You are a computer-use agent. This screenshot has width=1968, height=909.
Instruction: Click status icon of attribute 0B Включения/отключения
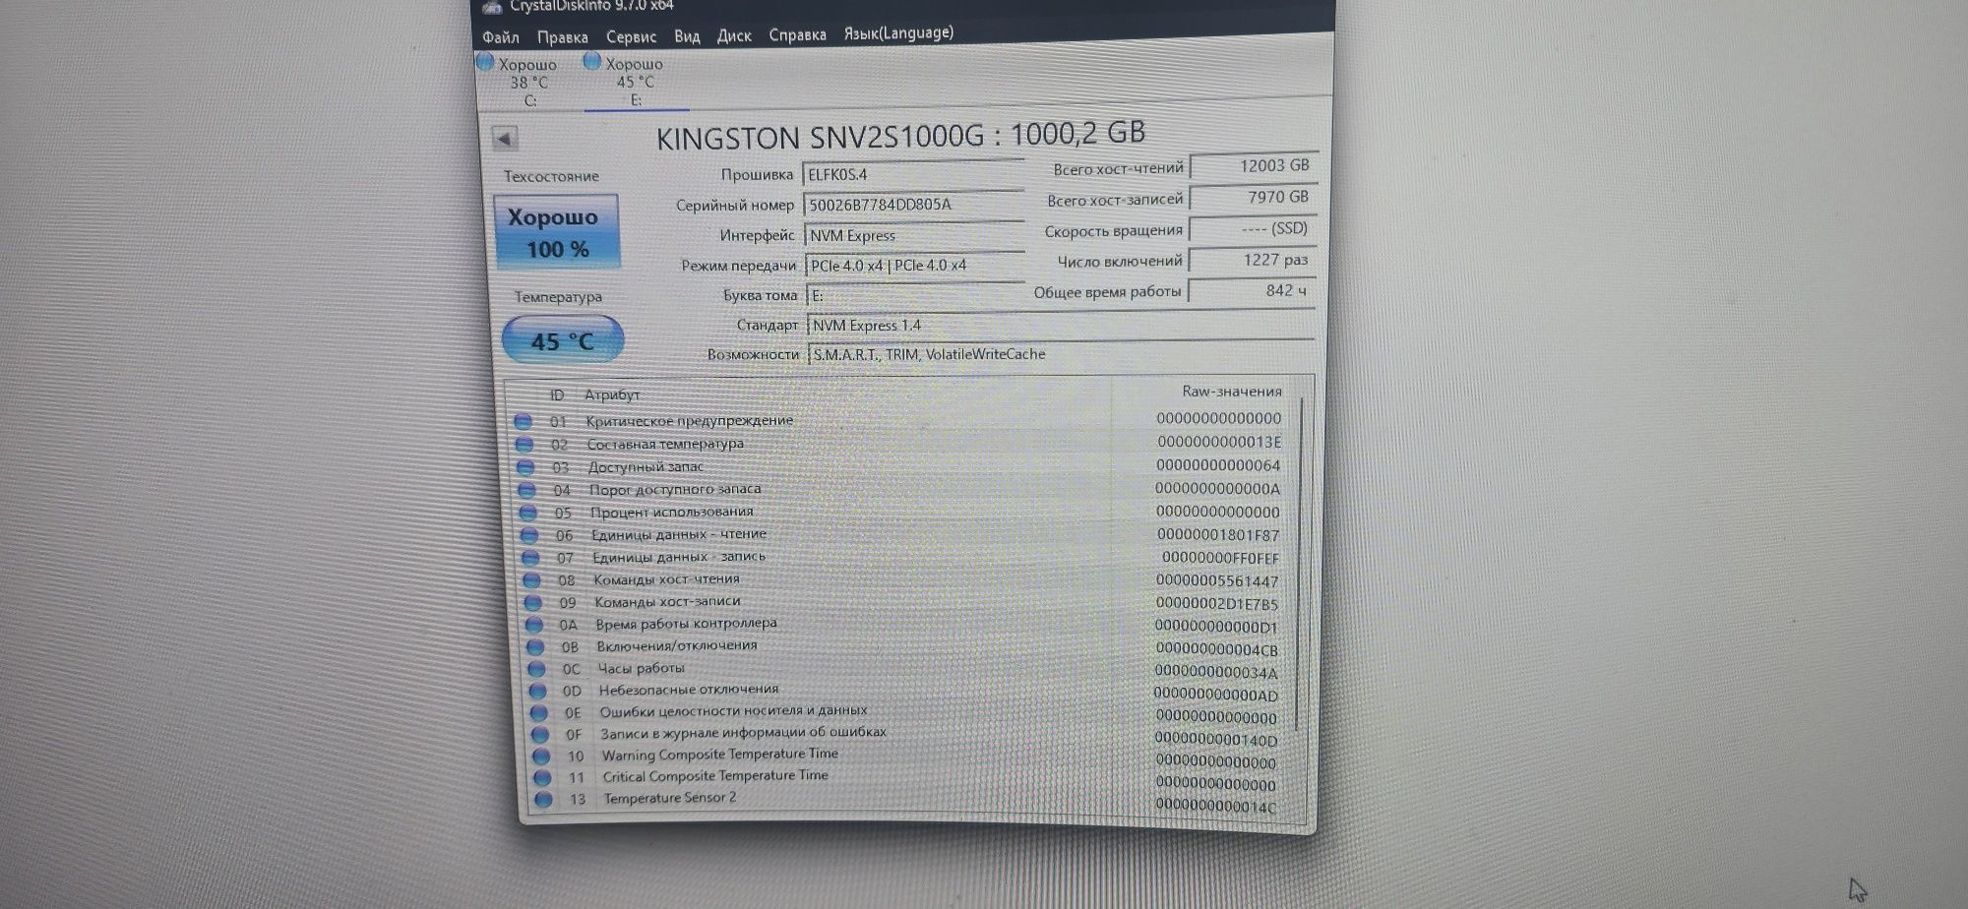pos(535,647)
